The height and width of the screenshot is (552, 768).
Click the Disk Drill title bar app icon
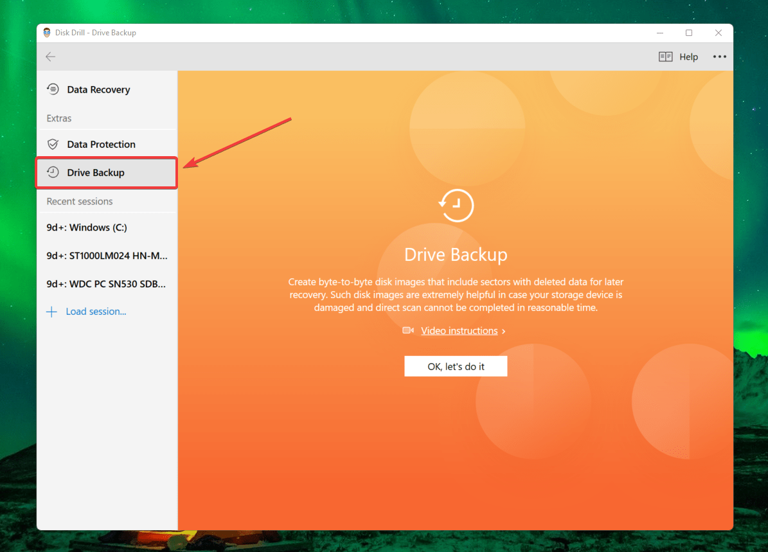47,32
